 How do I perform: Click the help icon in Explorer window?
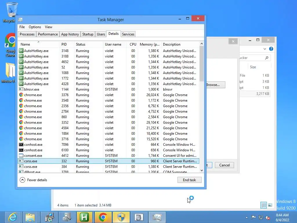(x=271, y=49)
